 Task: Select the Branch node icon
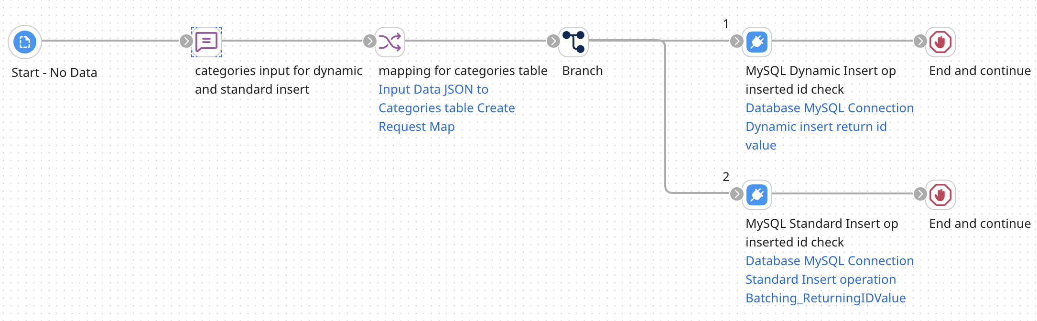point(573,42)
